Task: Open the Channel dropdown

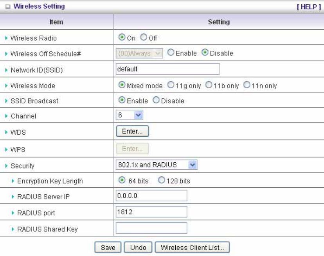Action: click(x=130, y=115)
